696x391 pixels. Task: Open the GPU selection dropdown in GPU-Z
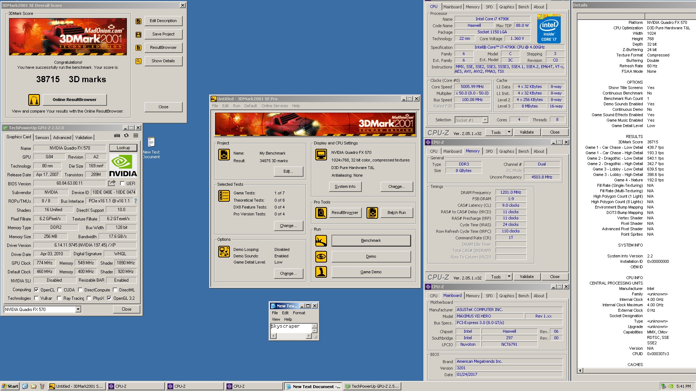point(78,310)
